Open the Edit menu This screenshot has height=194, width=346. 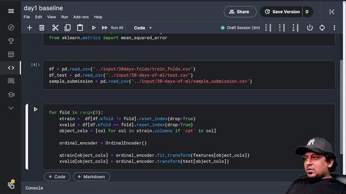click(38, 17)
